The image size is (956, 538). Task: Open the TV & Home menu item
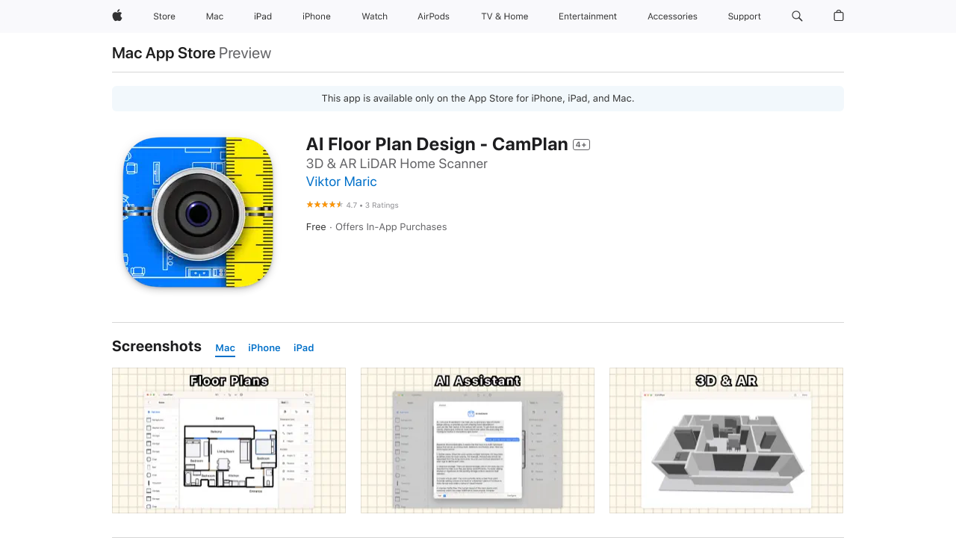(505, 16)
